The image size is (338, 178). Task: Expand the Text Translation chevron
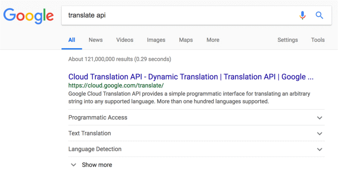pyautogui.click(x=319, y=133)
